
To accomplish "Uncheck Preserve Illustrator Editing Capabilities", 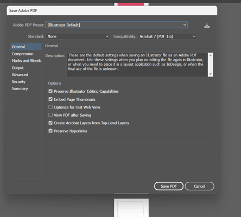I will click(x=50, y=91).
